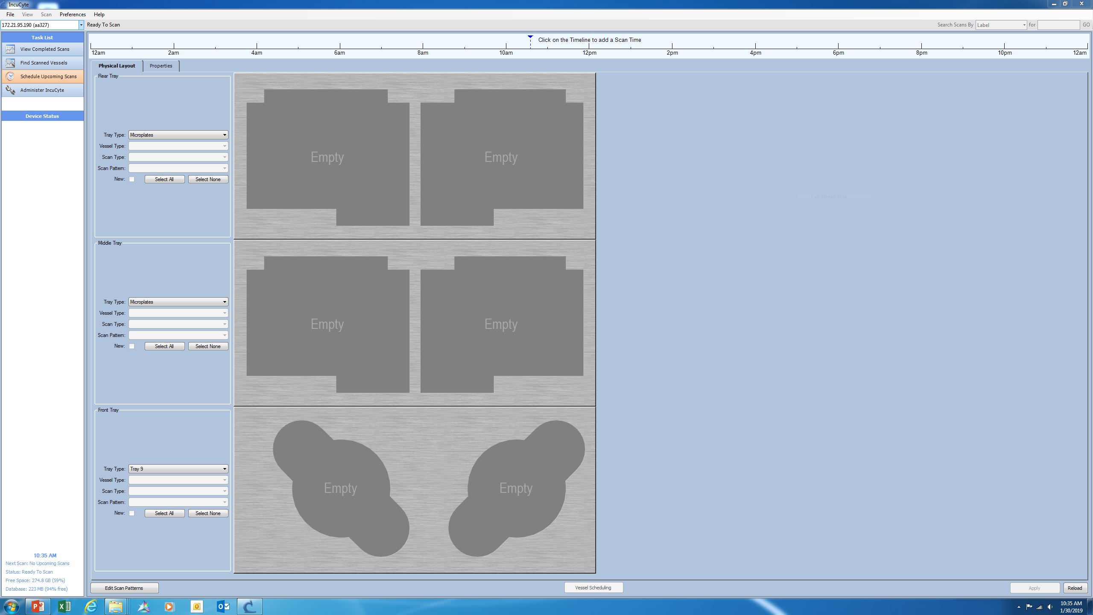Click the empty left slot in Middle Tray
Screen dimensions: 1093x615
[x=327, y=324]
